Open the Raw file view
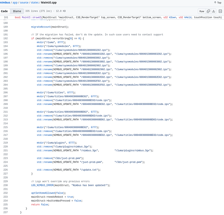Image resolution: width=224 pixels, height=215 pixels. tap(202, 11)
